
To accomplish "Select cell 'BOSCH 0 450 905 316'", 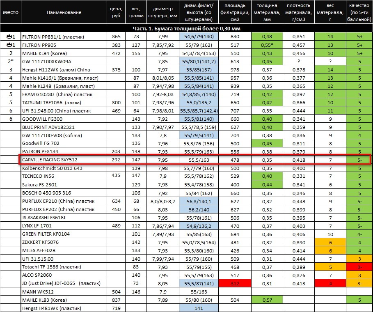I will (64, 193).
